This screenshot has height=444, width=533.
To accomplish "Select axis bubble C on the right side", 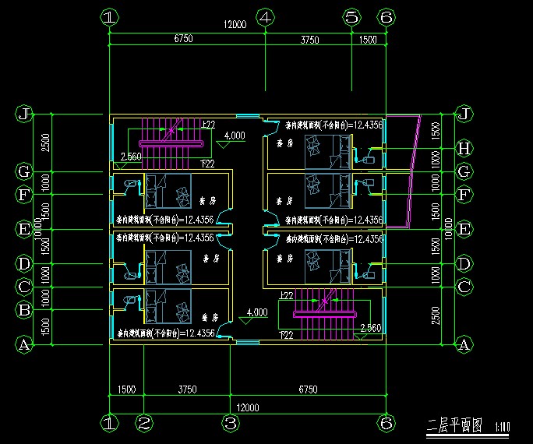I will tap(464, 287).
